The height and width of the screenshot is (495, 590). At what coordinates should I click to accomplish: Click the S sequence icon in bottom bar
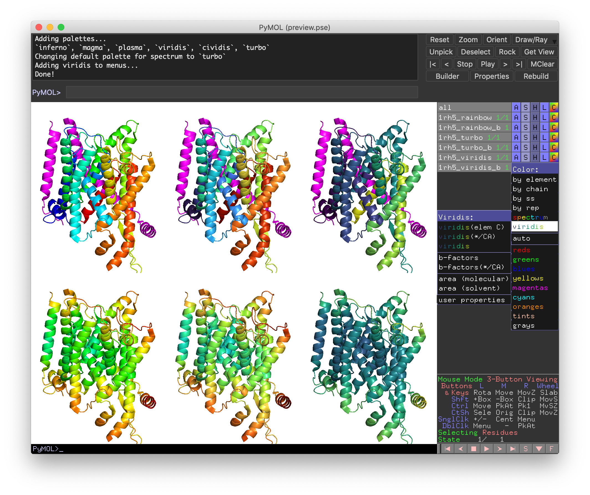525,449
